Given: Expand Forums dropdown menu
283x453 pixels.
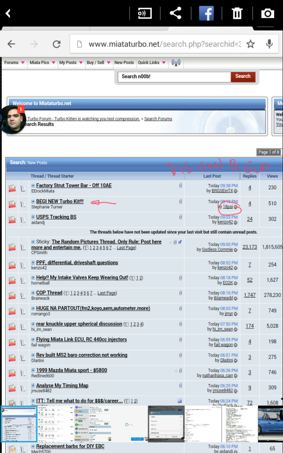Looking at the screenshot, I should coord(23,63).
